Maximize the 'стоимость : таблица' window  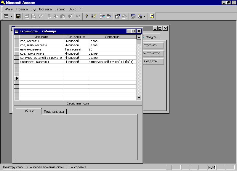pyautogui.click(x=134, y=31)
